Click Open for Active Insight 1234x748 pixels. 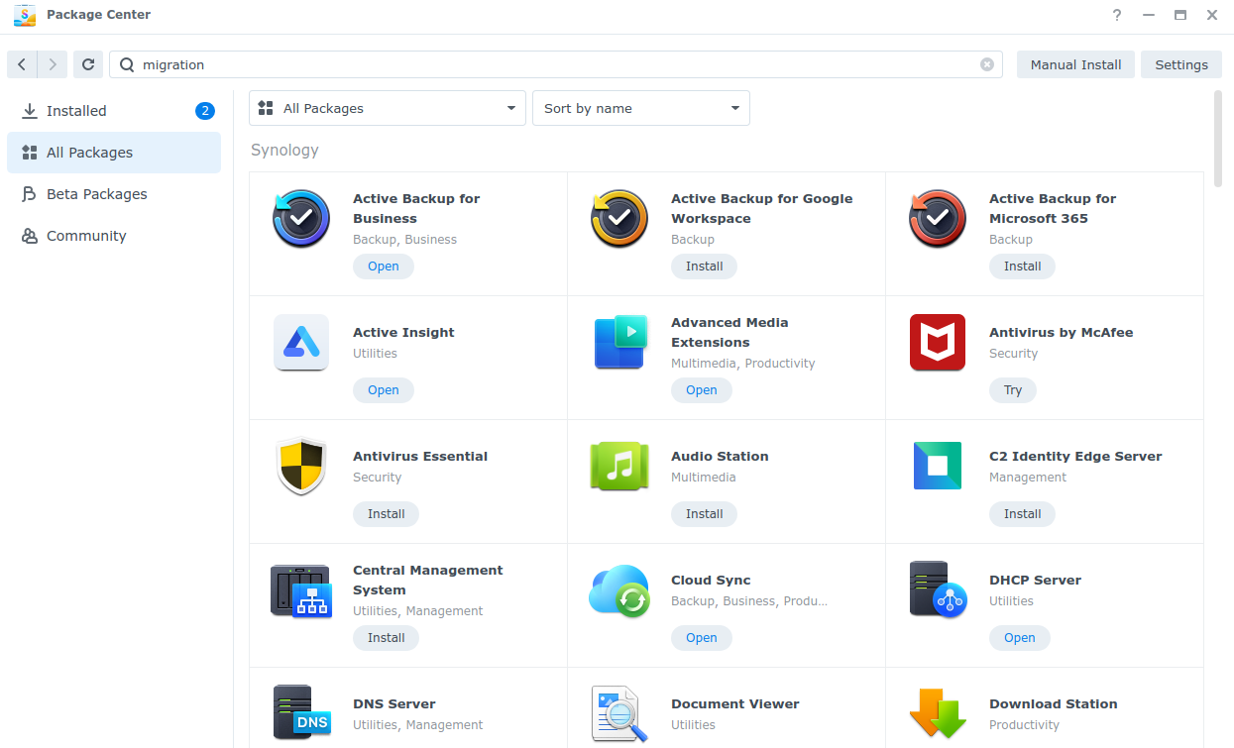384,390
